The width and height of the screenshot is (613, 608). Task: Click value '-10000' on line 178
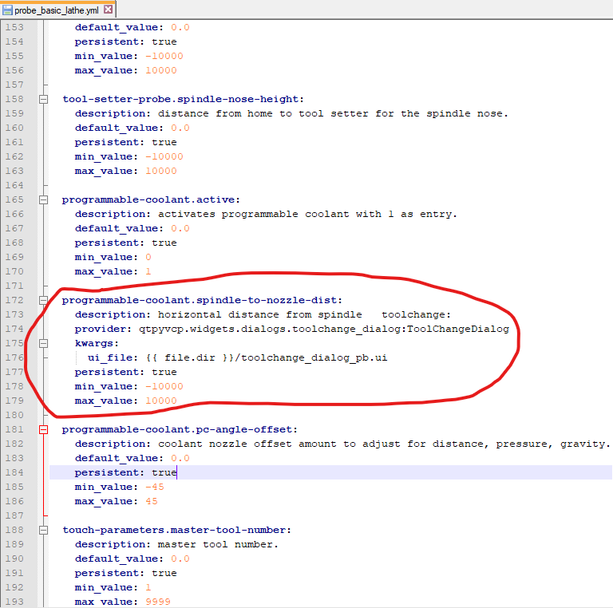tap(164, 386)
